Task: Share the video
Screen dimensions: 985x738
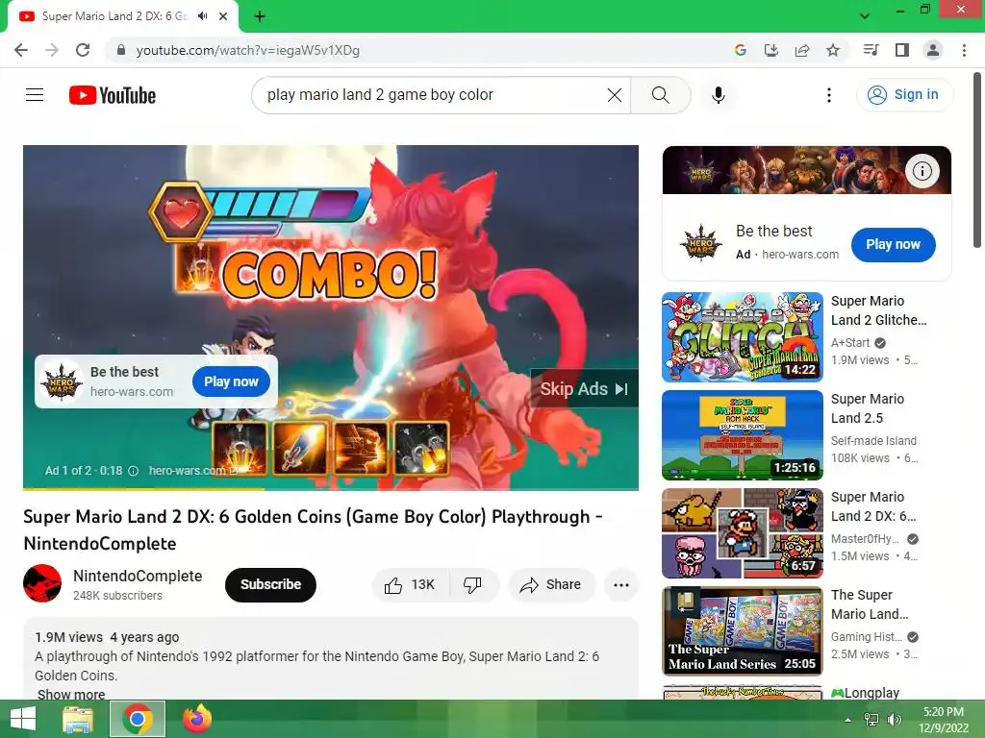Action: (x=551, y=585)
